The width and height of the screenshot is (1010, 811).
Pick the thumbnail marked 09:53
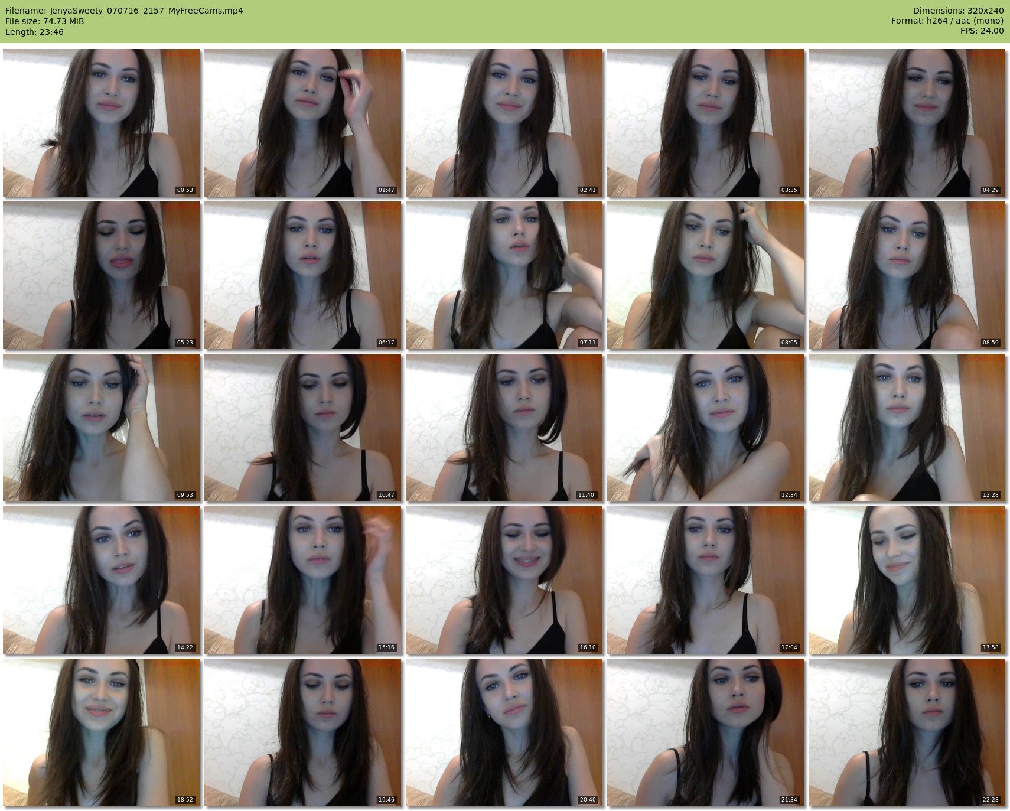tap(102, 428)
